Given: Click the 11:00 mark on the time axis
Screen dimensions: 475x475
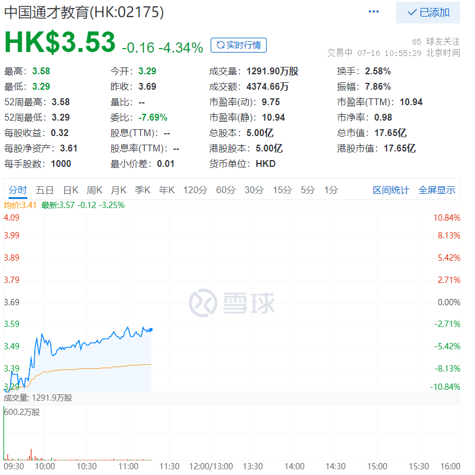Looking at the screenshot, I should pyautogui.click(x=128, y=466).
